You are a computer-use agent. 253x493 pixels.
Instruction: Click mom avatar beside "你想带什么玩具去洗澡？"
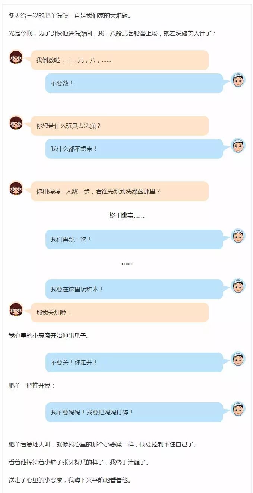[16, 123]
